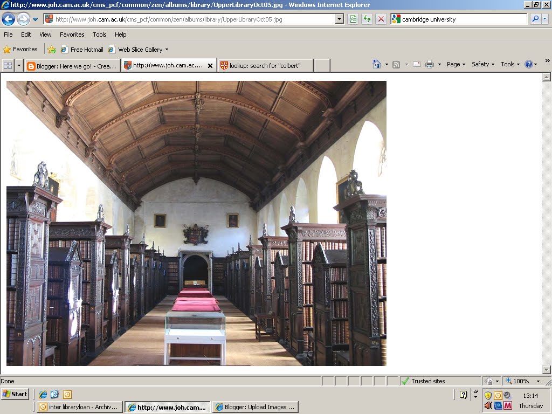The height and width of the screenshot is (414, 552).
Task: Stop loading with the red X icon
Action: (381, 19)
